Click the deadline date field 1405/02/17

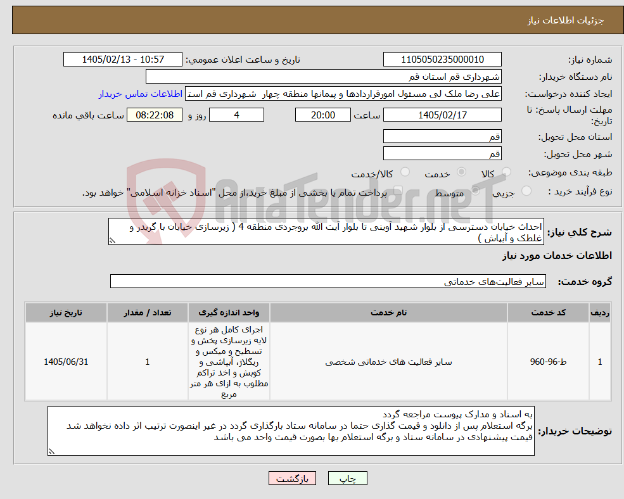pos(442,115)
